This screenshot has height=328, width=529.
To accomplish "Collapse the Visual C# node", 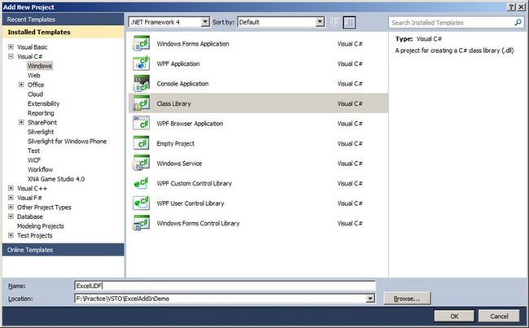I will point(11,56).
